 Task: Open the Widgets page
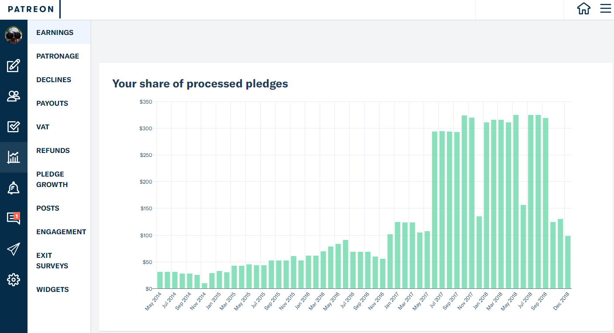(52, 289)
